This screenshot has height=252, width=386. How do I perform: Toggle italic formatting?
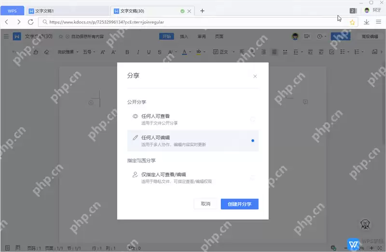(138, 52)
